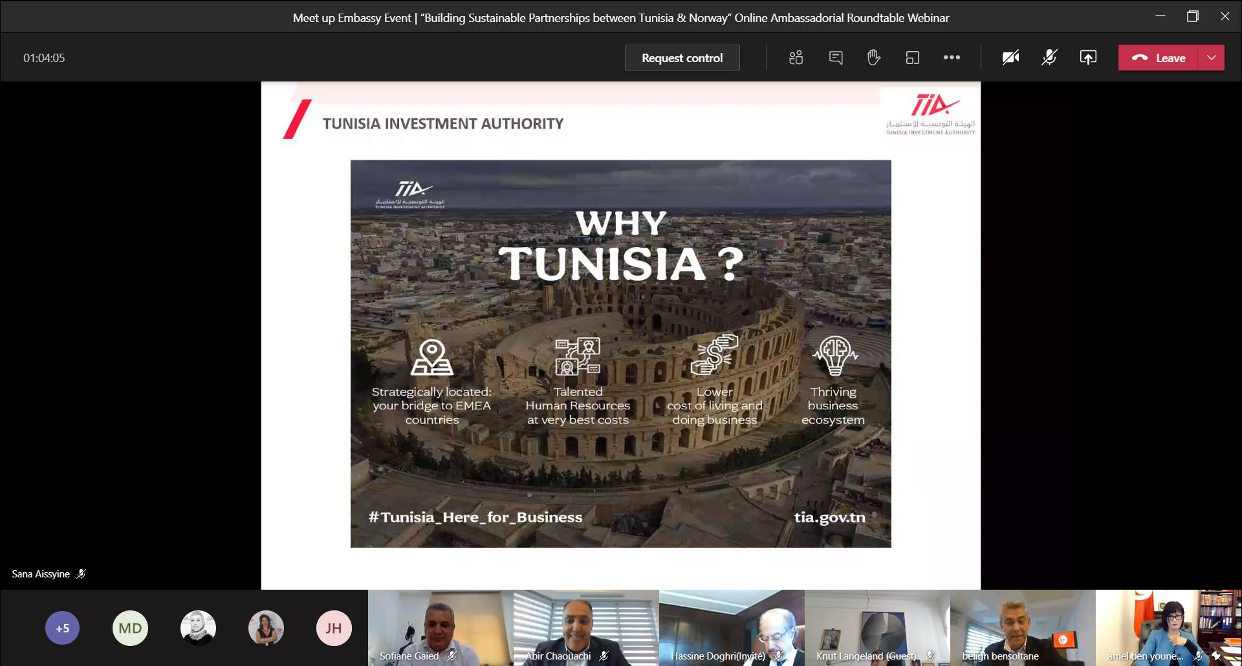
Task: Click muted mic icon on Knut Langeland tile
Action: point(930,656)
